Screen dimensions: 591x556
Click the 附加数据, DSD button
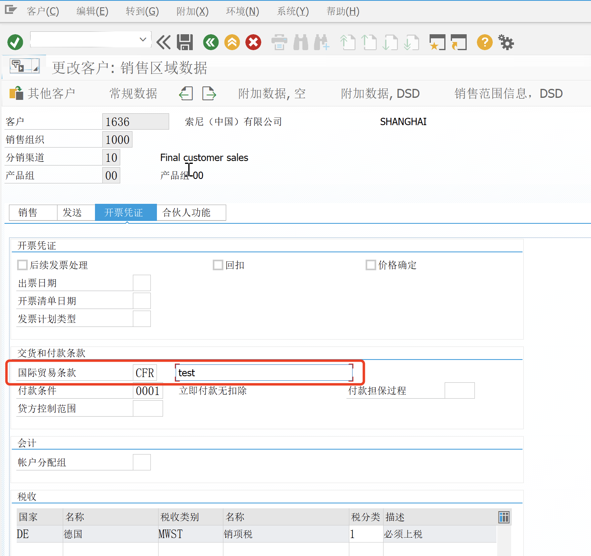pyautogui.click(x=380, y=94)
